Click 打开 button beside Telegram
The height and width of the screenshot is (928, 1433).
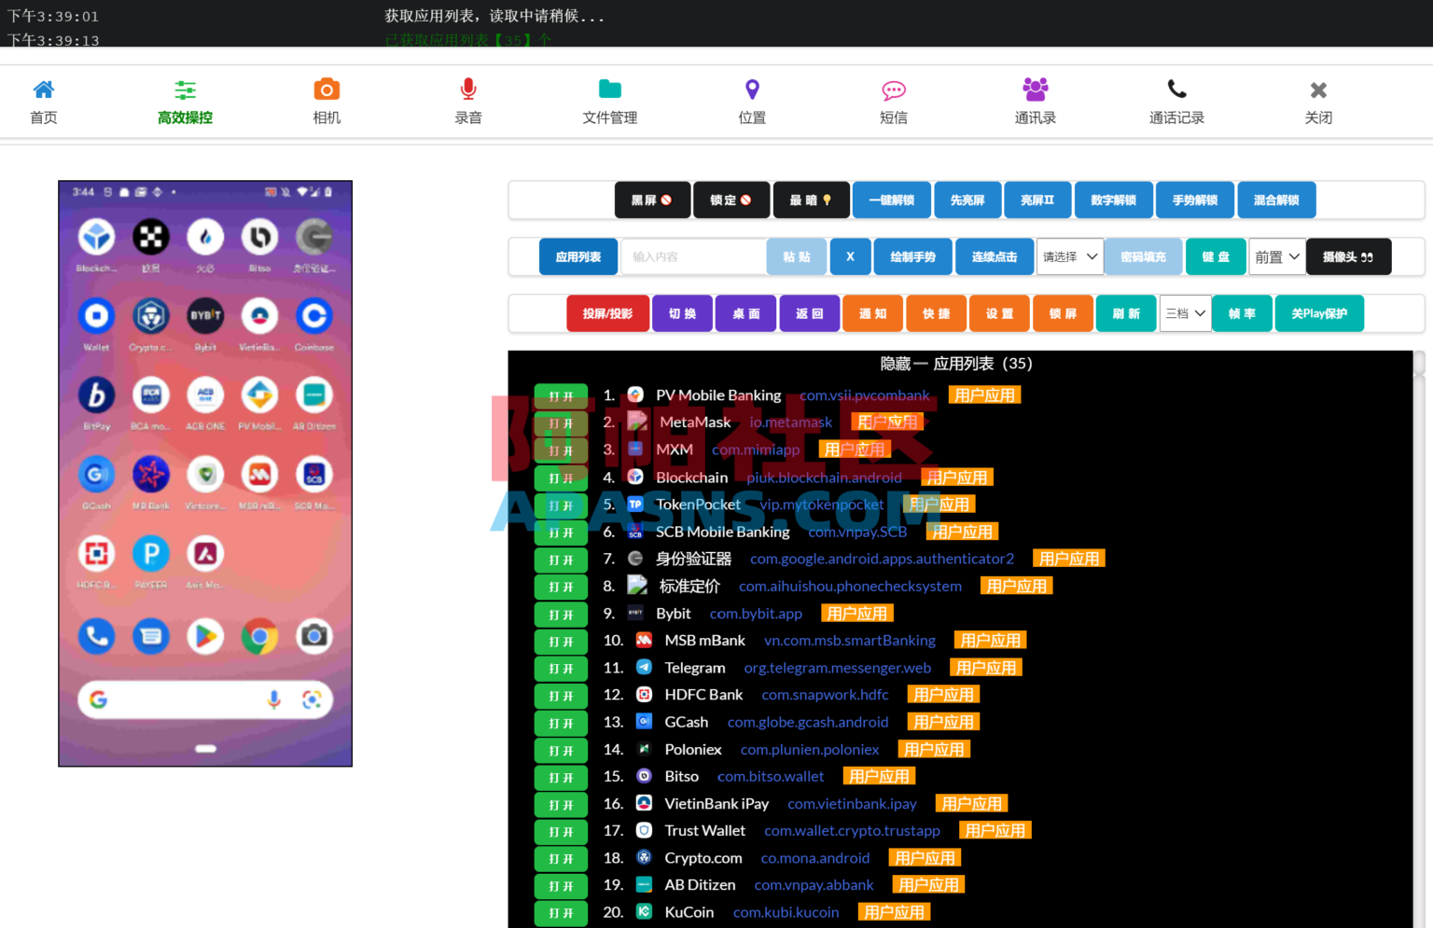click(561, 669)
